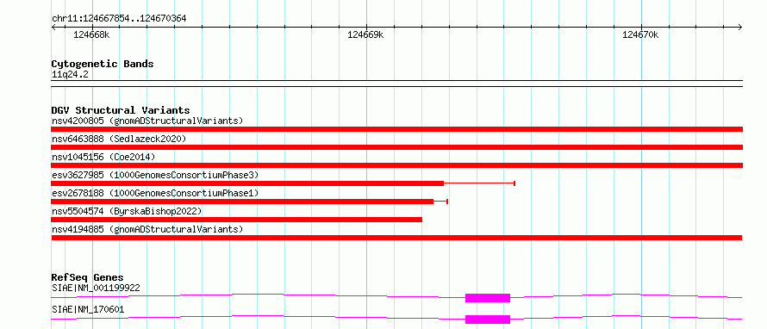This screenshot has height=329, width=767.
Task: Select the red bar for nsv4200805
Action: point(396,129)
